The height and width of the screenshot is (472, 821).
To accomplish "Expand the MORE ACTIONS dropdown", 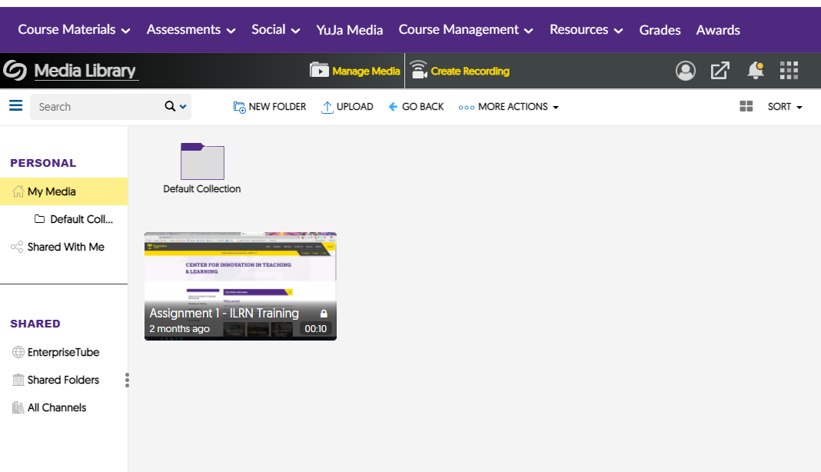I will pos(508,107).
